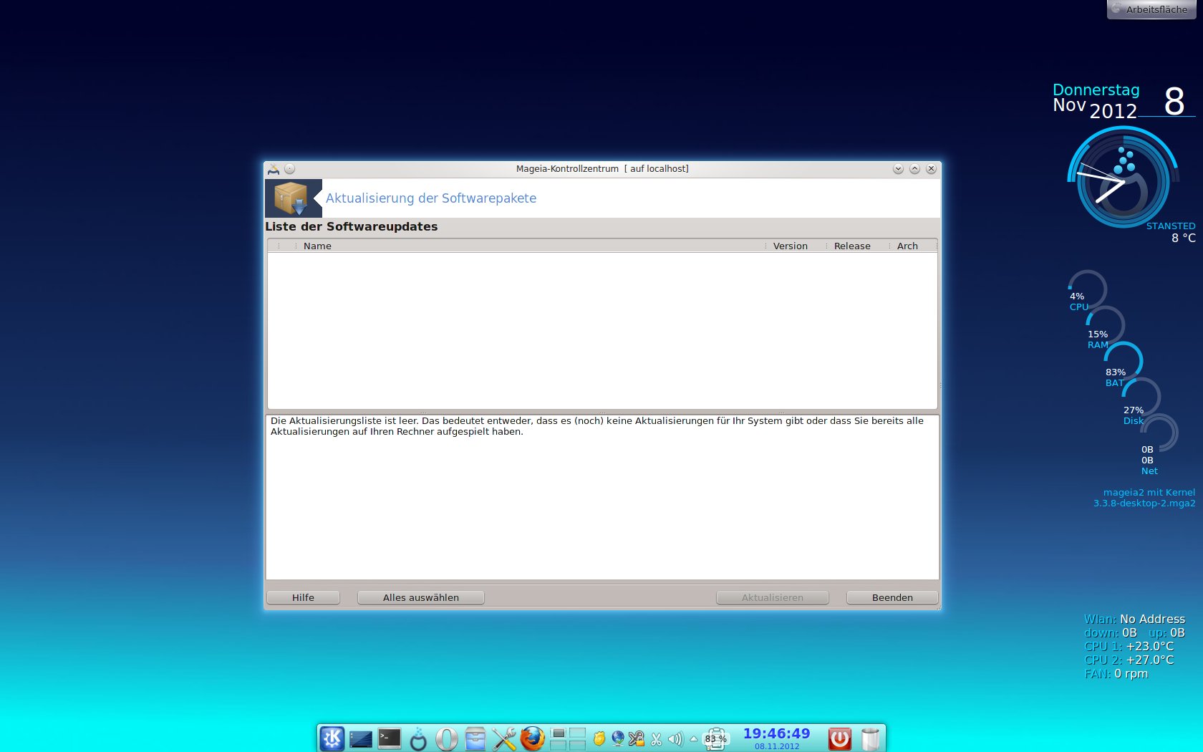Switch to the third virtual desktop in the pager
This screenshot has width=1203, height=752.
(559, 745)
